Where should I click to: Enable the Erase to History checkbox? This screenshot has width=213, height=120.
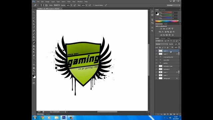[x=93, y=5]
